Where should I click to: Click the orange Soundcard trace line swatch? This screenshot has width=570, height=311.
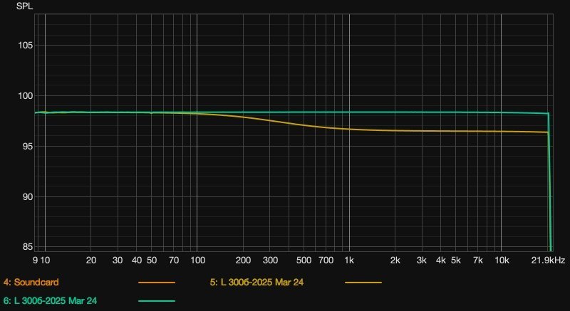point(157,283)
